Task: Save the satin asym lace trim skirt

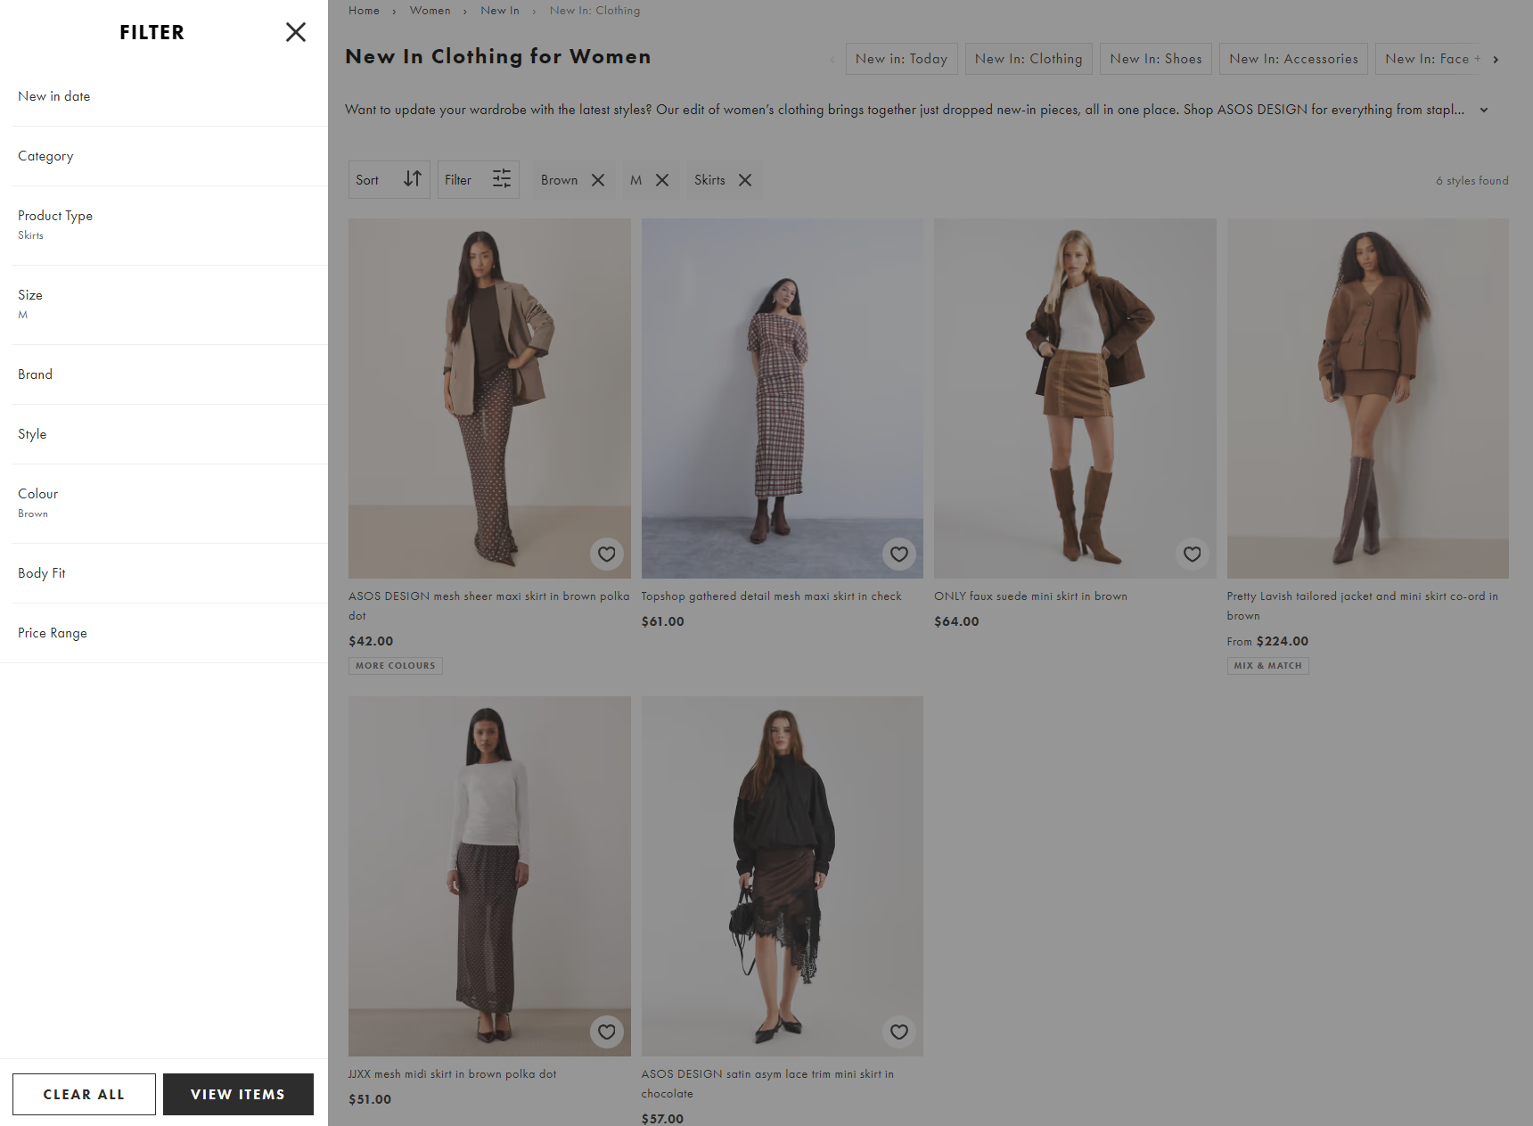Action: coord(899,1031)
